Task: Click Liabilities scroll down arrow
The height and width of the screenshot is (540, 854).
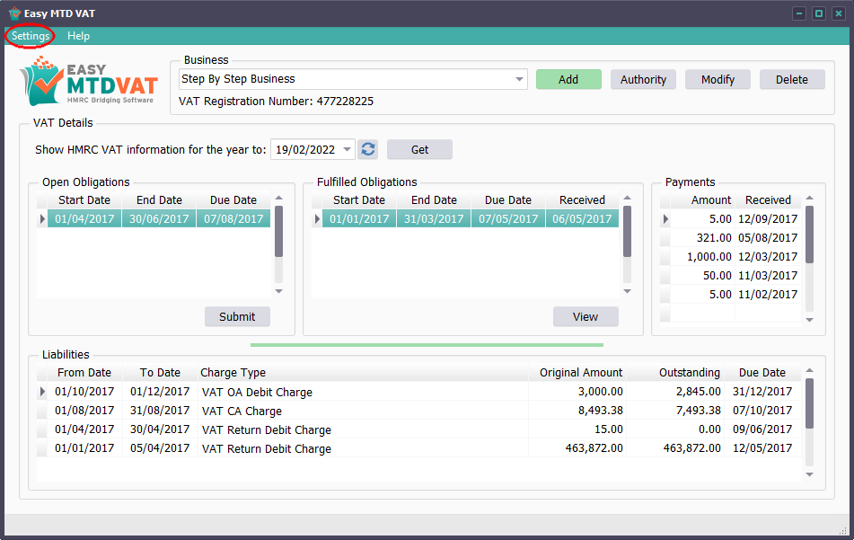Action: (x=810, y=474)
